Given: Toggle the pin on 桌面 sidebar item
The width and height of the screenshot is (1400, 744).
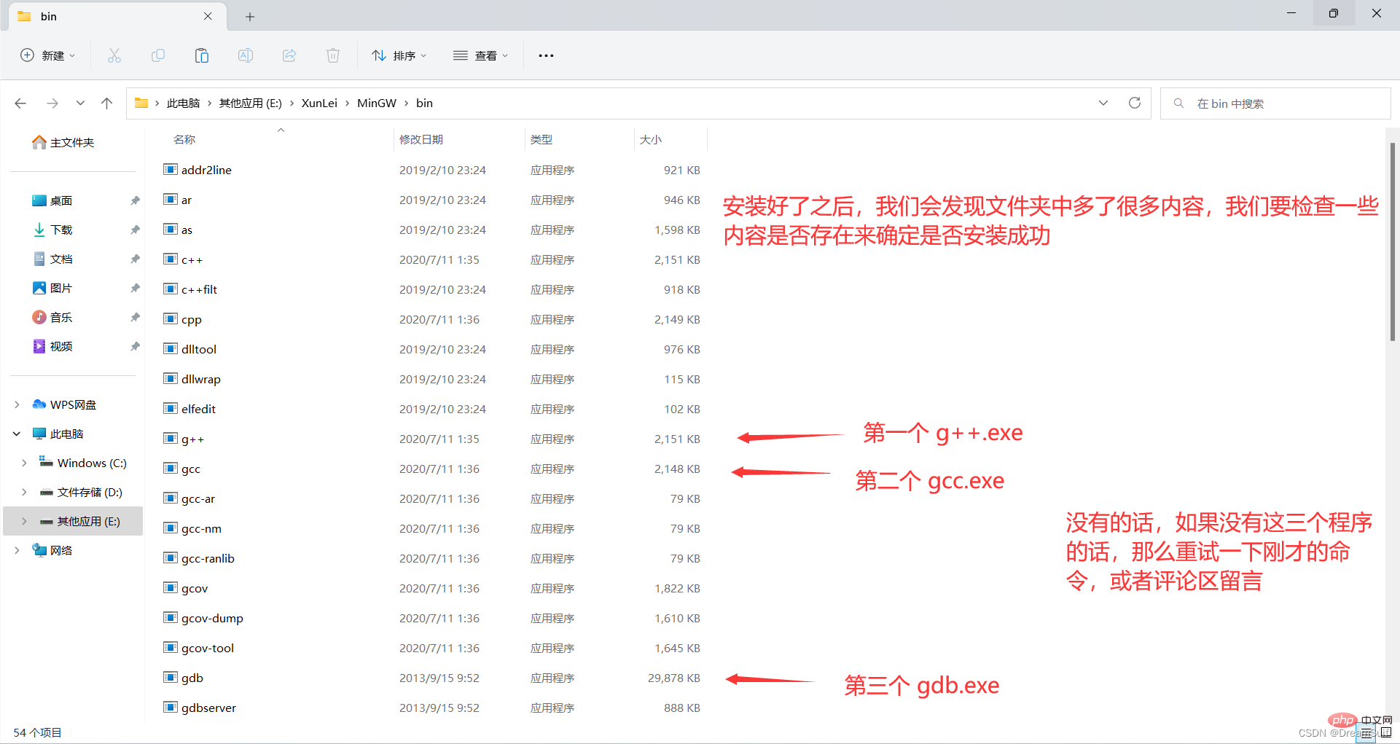Looking at the screenshot, I should click(135, 200).
